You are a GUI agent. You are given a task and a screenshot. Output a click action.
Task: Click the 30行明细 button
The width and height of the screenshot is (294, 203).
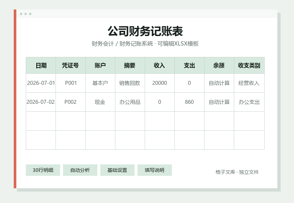[x=43, y=170]
